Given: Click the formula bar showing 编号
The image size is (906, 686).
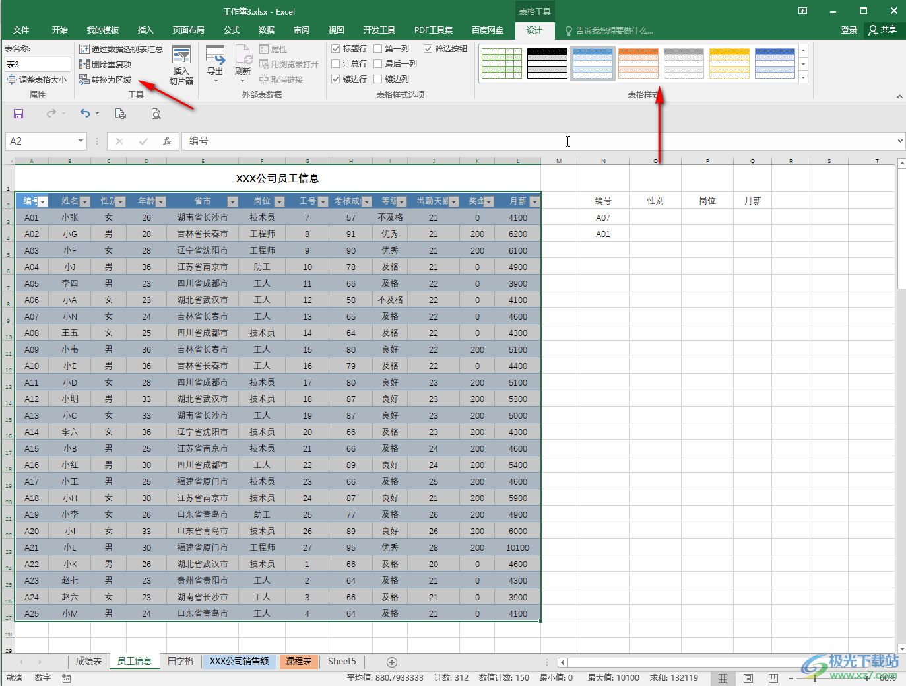Looking at the screenshot, I should click(538, 141).
